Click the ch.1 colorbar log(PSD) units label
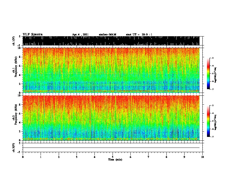The height and width of the screenshot is (176, 228). point(216,75)
